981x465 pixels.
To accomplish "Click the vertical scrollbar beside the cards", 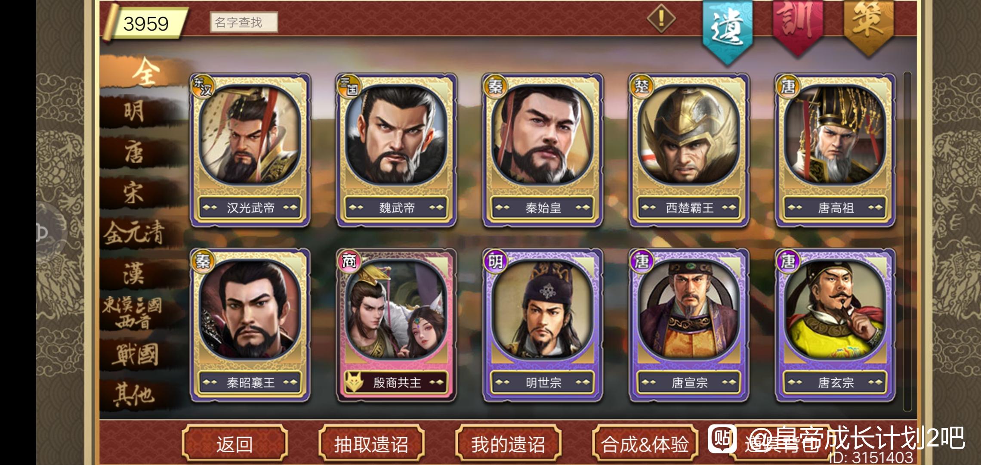I will [x=907, y=241].
